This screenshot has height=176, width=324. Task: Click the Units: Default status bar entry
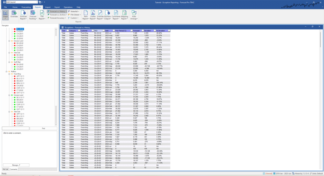pos(316,173)
